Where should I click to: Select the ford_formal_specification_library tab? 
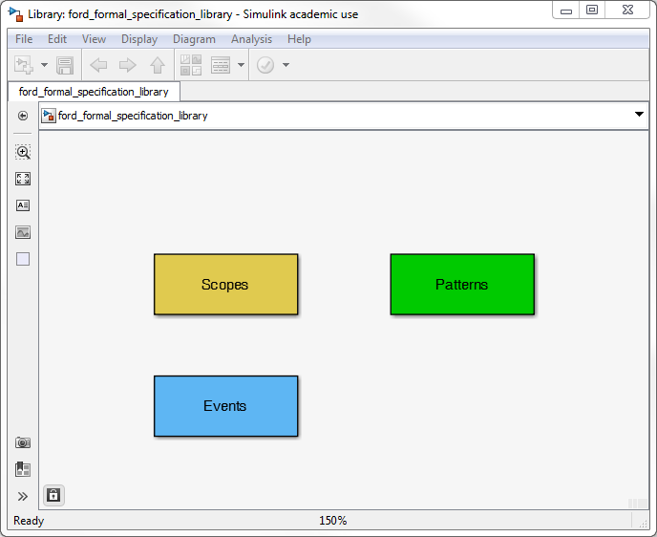tap(94, 92)
